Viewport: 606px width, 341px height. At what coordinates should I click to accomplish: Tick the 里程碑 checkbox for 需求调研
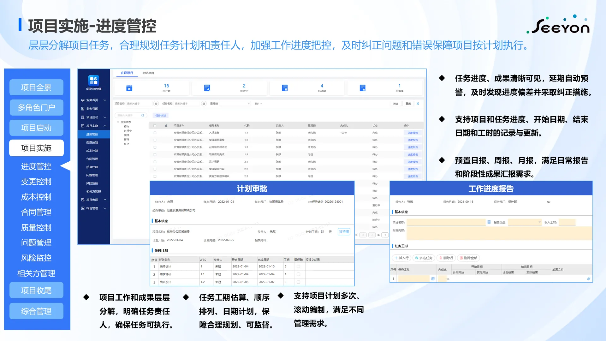point(298,274)
